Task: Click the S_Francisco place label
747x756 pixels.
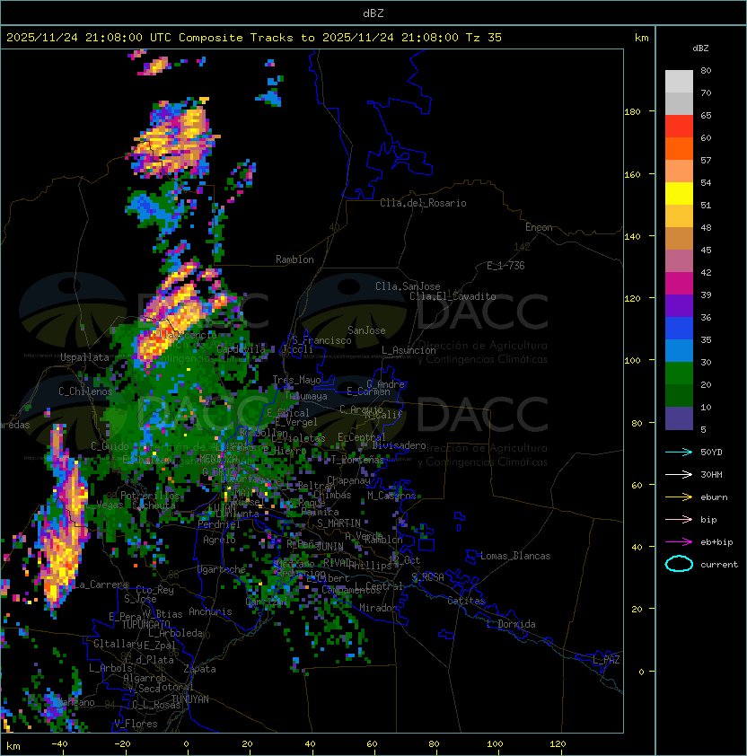Action: tap(321, 340)
